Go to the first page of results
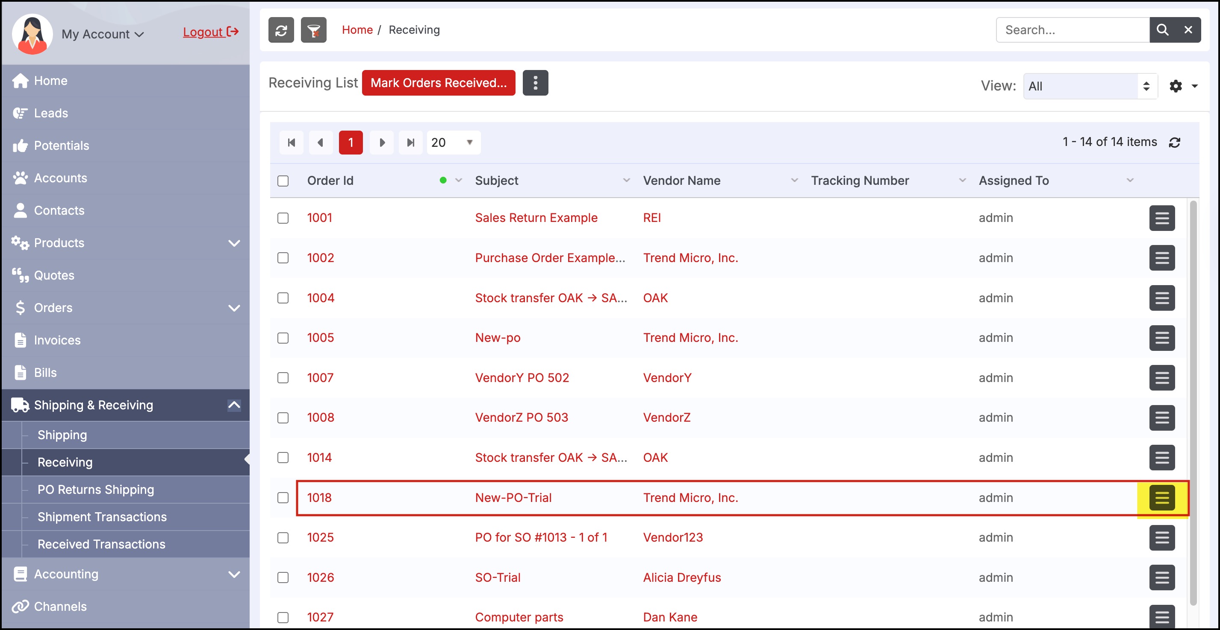This screenshot has width=1220, height=630. pyautogui.click(x=291, y=143)
